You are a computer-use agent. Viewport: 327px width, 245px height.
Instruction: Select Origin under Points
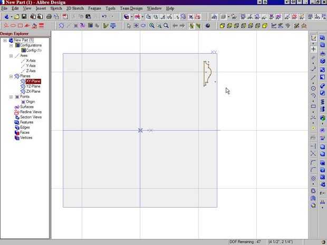[31, 102]
